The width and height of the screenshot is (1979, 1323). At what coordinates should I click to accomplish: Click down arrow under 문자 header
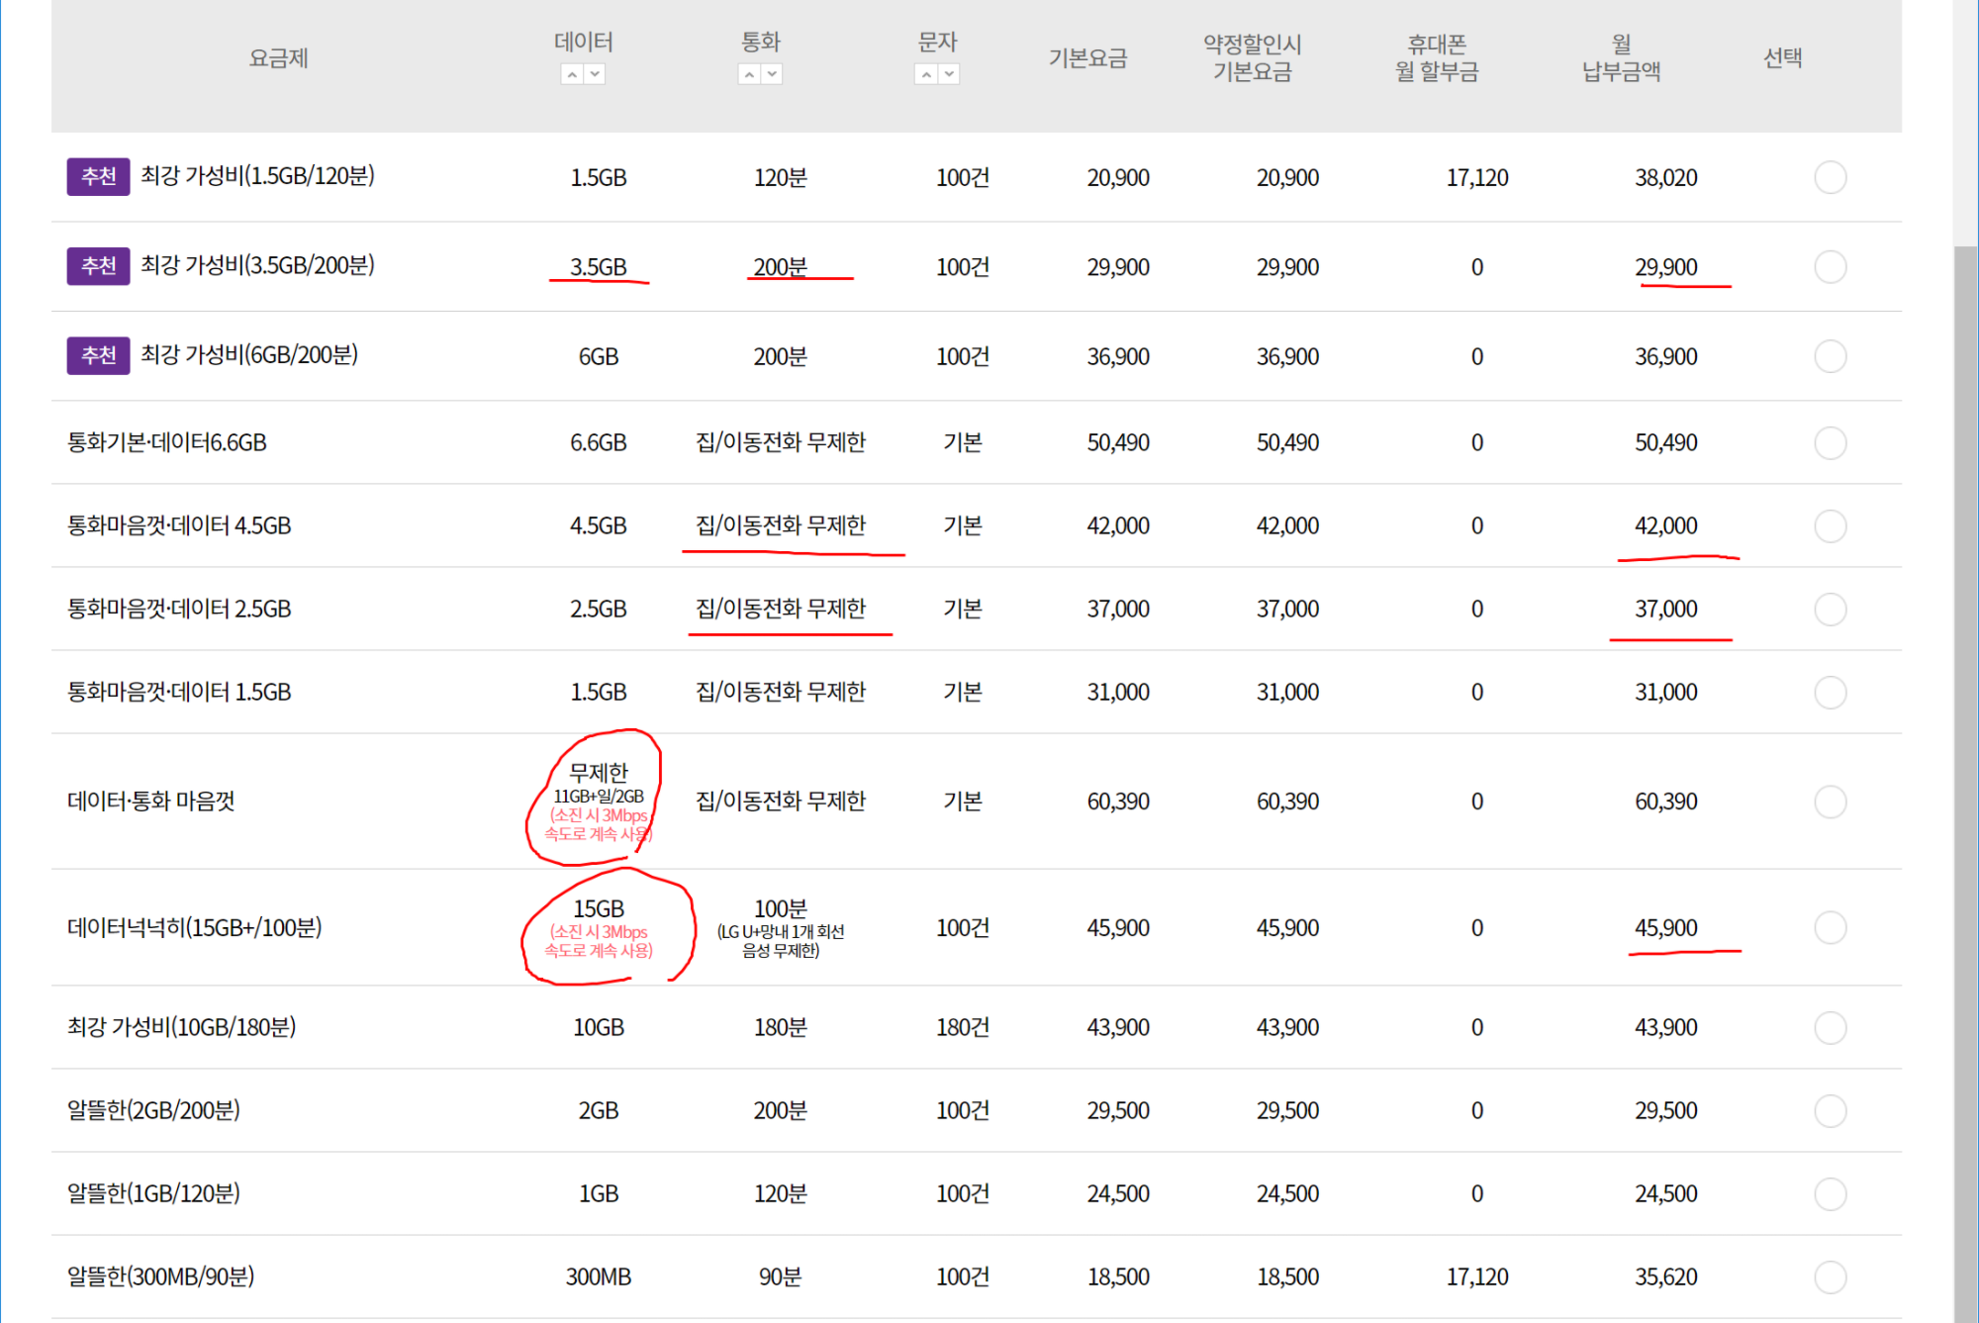949,74
